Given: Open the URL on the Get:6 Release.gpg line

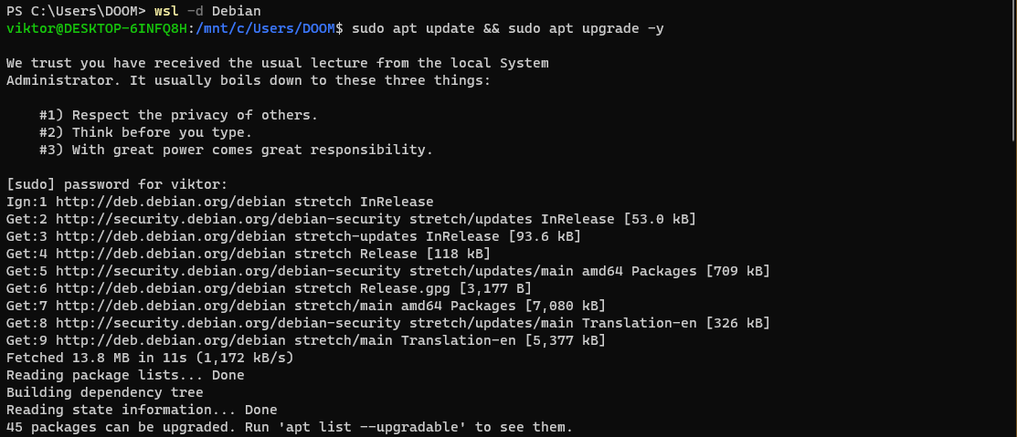Looking at the screenshot, I should coord(171,288).
